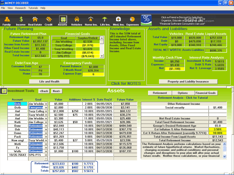Click the Octc account name field

[18, 104]
